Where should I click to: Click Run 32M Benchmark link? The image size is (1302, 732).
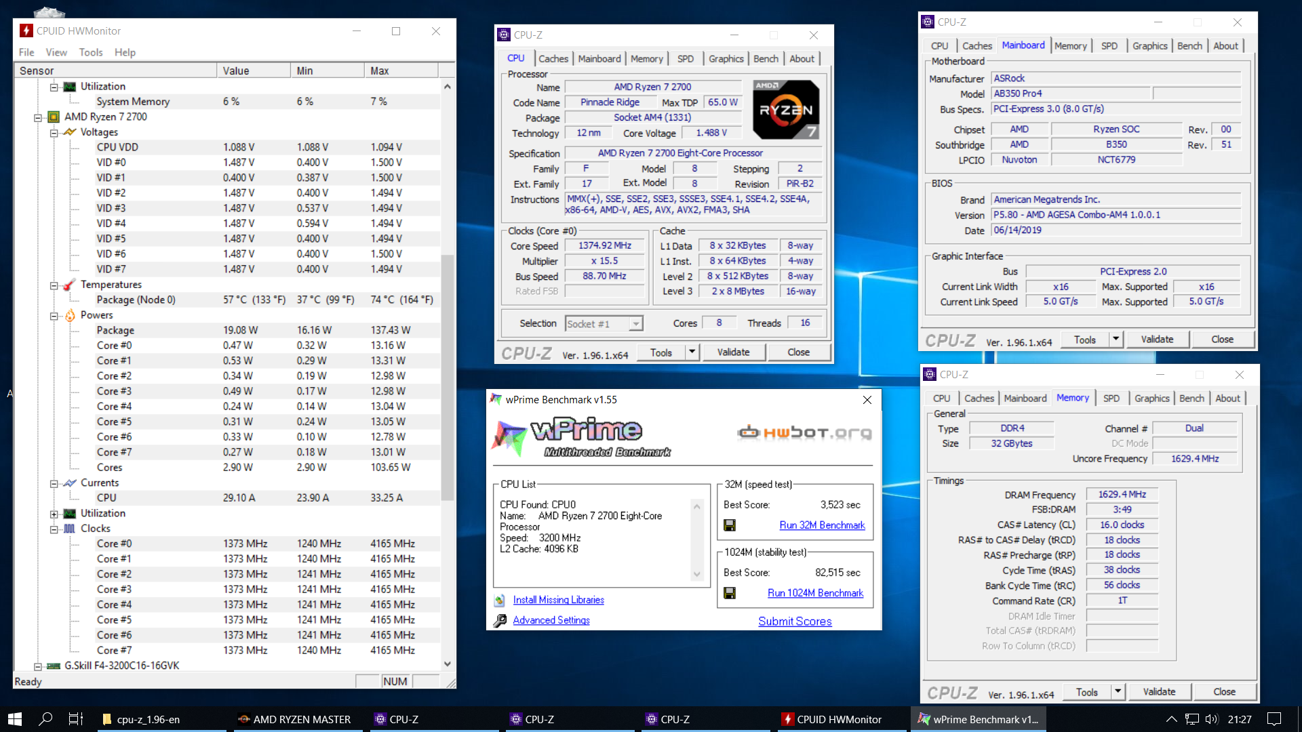pos(822,525)
